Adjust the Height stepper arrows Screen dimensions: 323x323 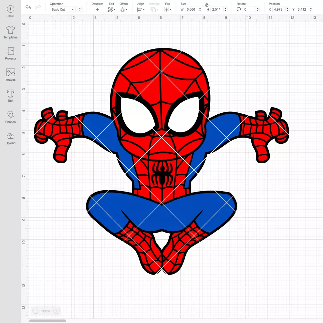[x=225, y=9]
